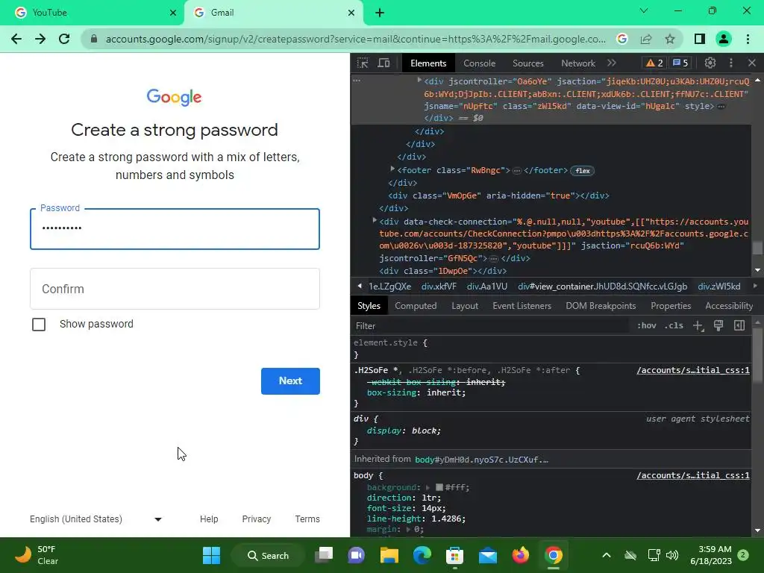Reload the page
764x573 pixels.
click(64, 39)
